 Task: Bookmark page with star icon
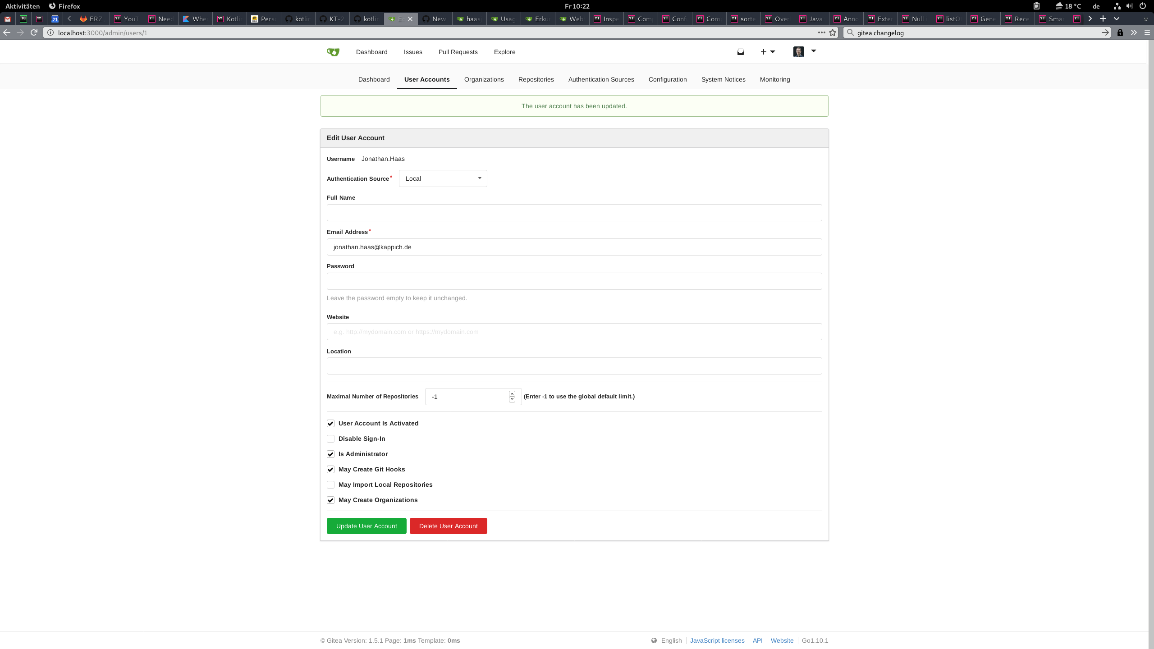pos(833,32)
